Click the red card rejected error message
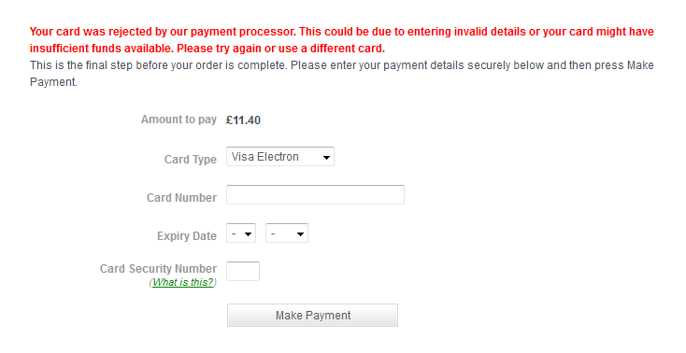Screen dimensions: 686x353 [x=342, y=40]
